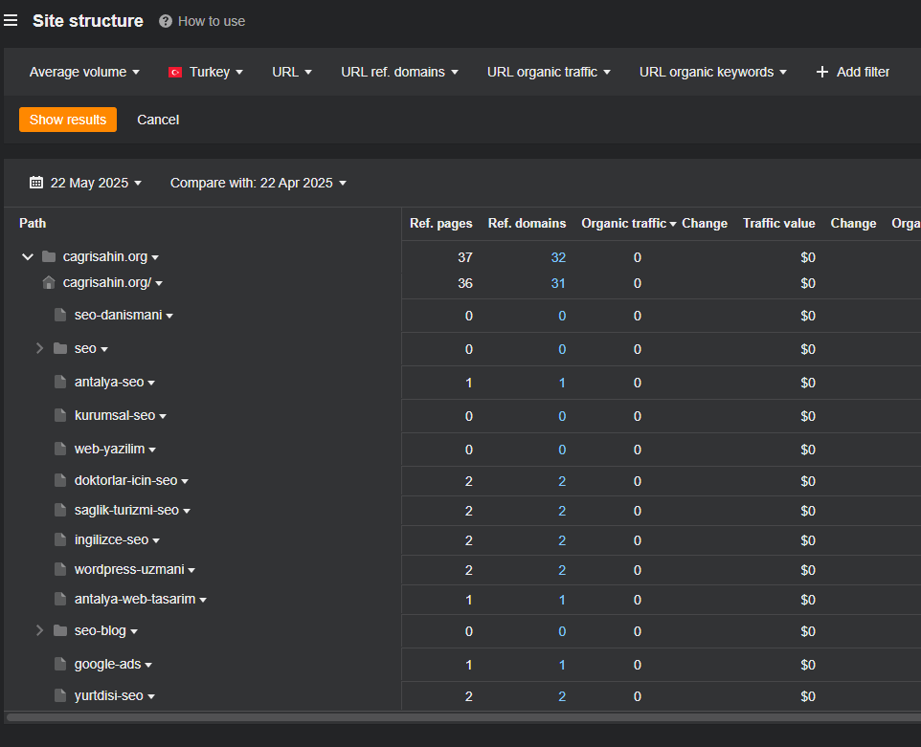Click the Path column header

click(33, 224)
